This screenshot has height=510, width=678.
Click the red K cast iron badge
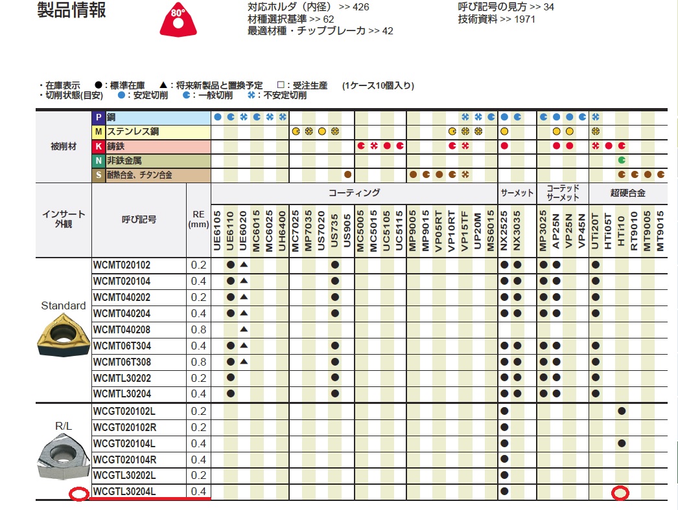[x=99, y=146]
